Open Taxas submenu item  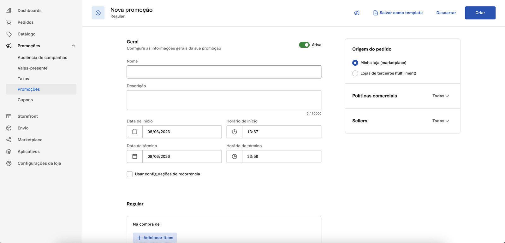coord(23,79)
